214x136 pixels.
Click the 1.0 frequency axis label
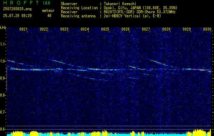point(2,61)
